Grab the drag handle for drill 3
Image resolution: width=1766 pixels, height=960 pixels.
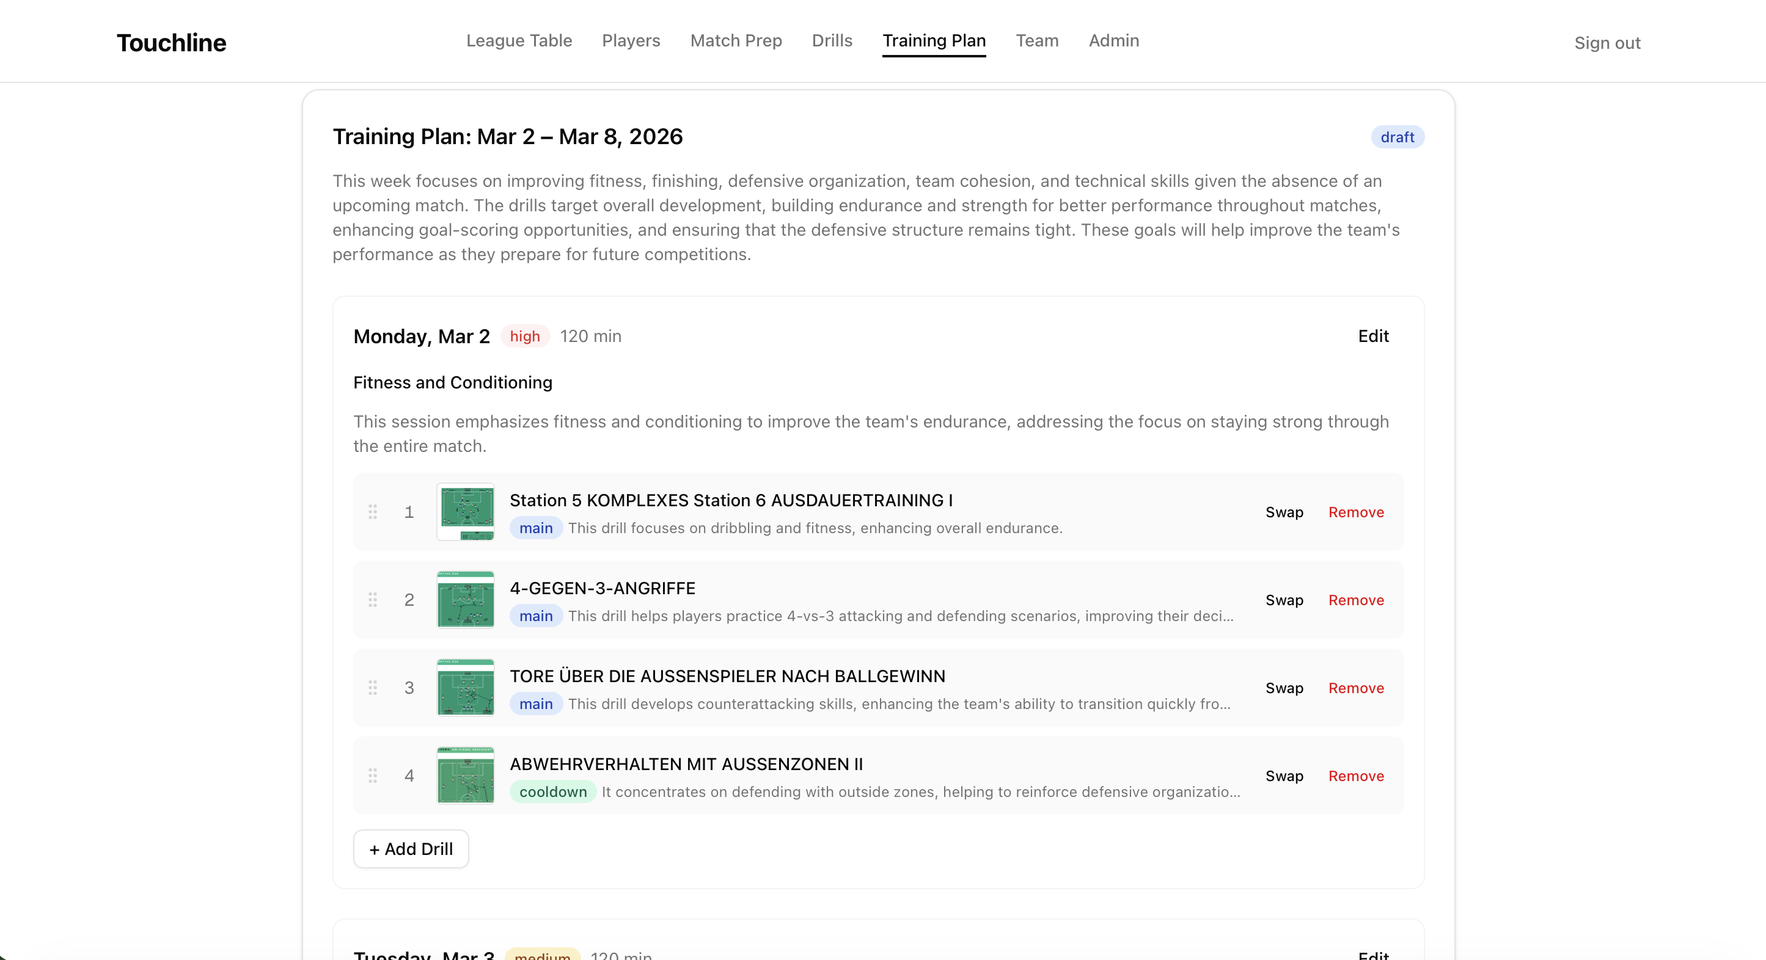tap(372, 687)
